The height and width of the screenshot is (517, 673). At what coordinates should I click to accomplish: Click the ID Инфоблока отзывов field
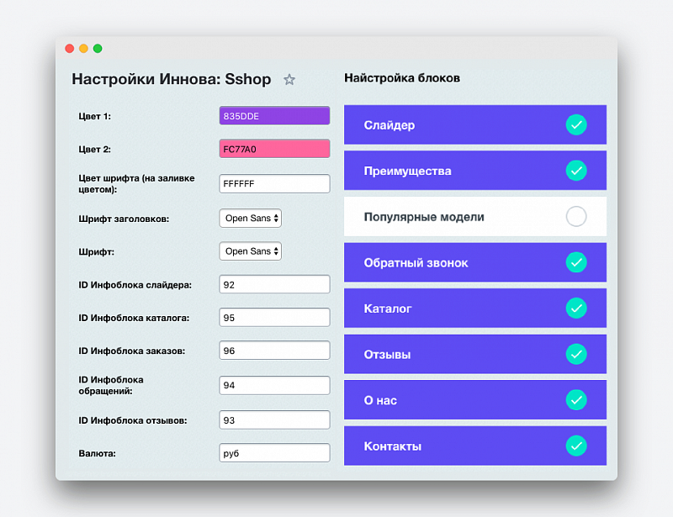coord(274,419)
